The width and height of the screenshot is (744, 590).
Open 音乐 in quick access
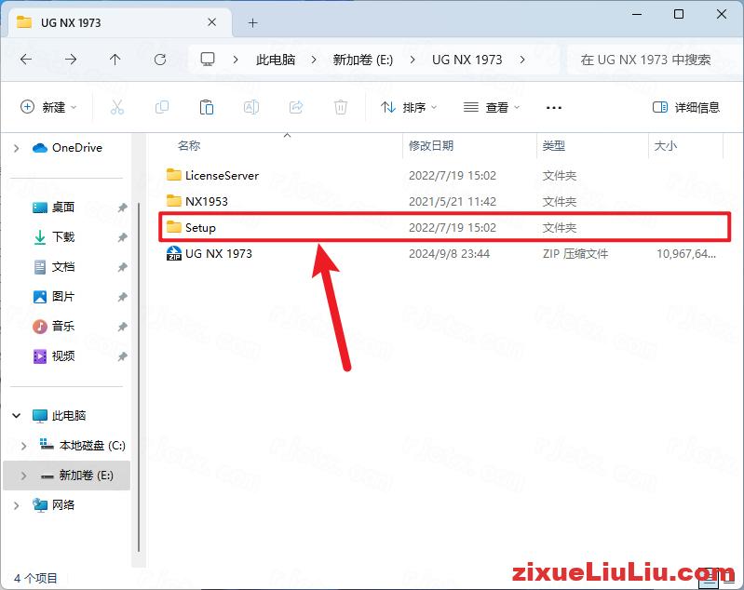[54, 327]
